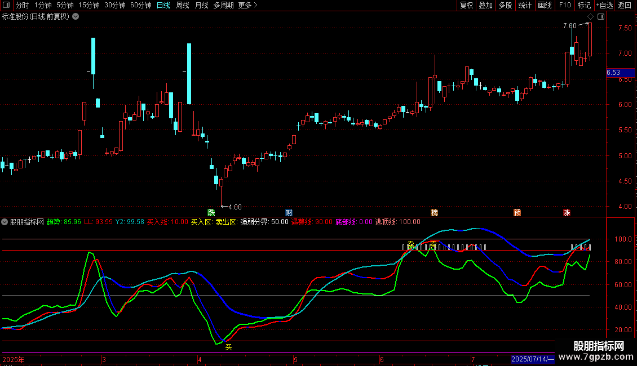The width and height of the screenshot is (637, 366).
Task: Activate the 画线 drawing tool
Action: pos(545,5)
